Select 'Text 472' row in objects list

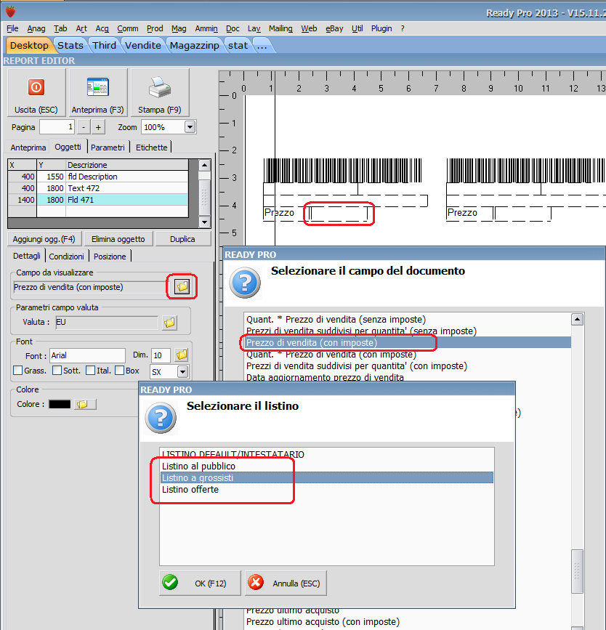point(98,188)
